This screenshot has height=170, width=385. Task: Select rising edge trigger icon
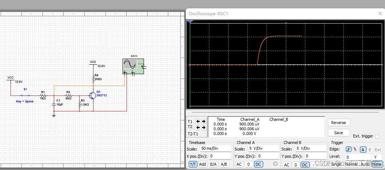click(x=349, y=149)
